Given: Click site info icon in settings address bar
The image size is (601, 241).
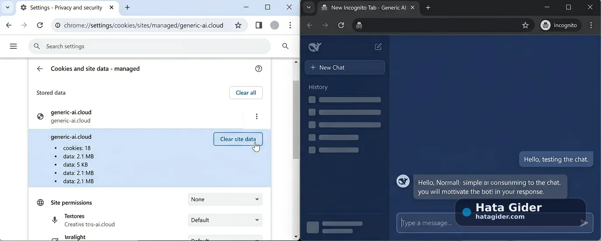Looking at the screenshot, I should [57, 25].
